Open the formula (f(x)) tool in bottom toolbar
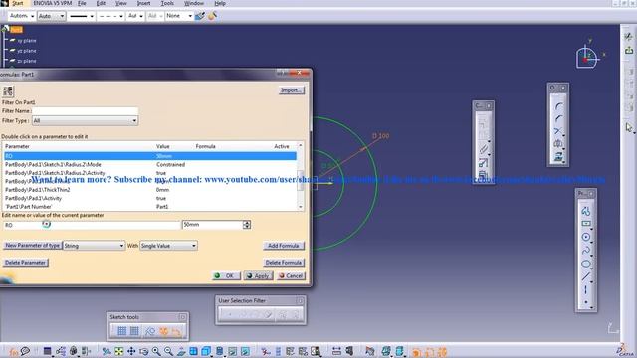Viewport: 637px width, 358px height. (x=13, y=351)
